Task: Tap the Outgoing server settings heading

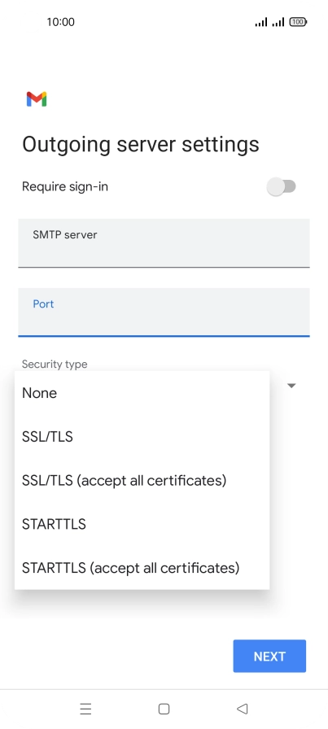Action: [141, 144]
